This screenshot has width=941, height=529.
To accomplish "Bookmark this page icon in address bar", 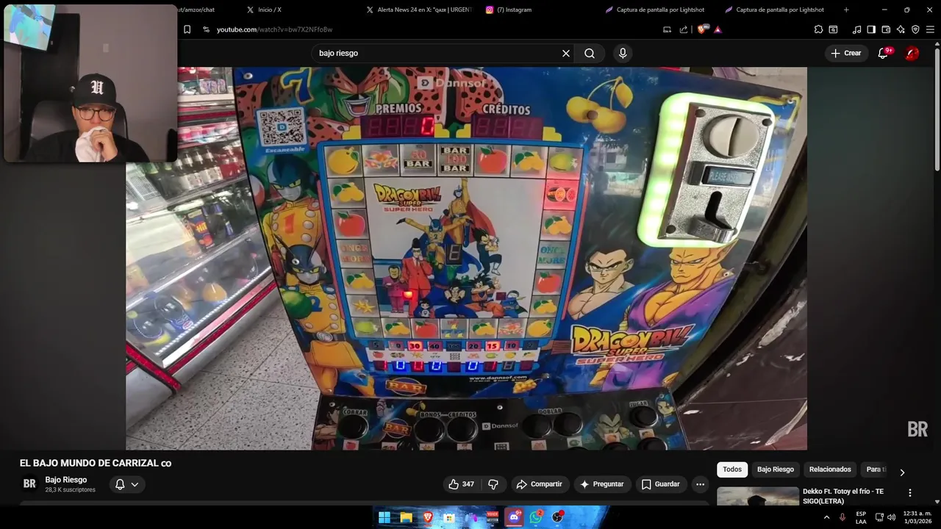I will (x=187, y=29).
